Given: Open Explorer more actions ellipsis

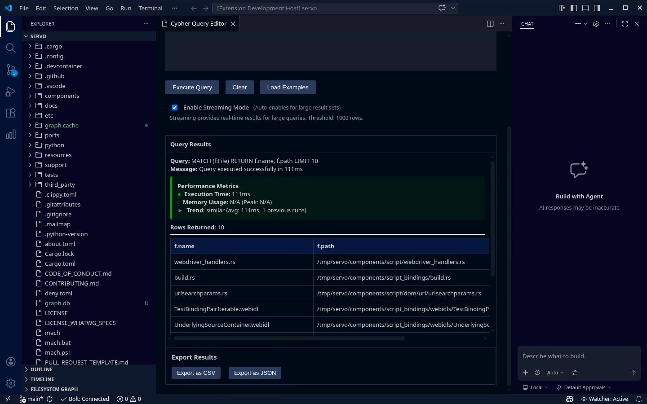Looking at the screenshot, I should 146,24.
